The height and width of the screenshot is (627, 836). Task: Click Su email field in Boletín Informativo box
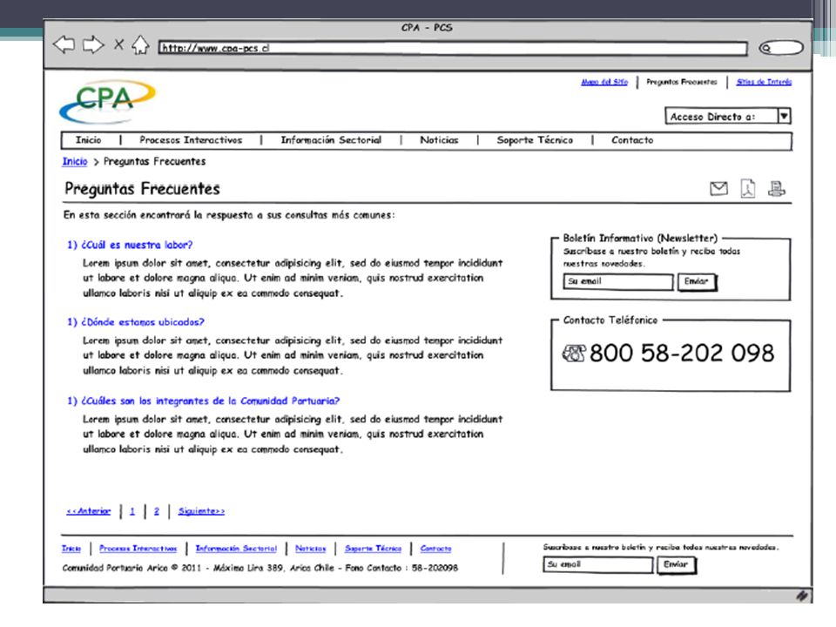(x=618, y=281)
